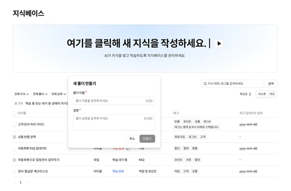This screenshot has height=191, width=291.
Task: Click the 할인 tag in the 자동화봇 FAQ row
Action: pos(177,148)
